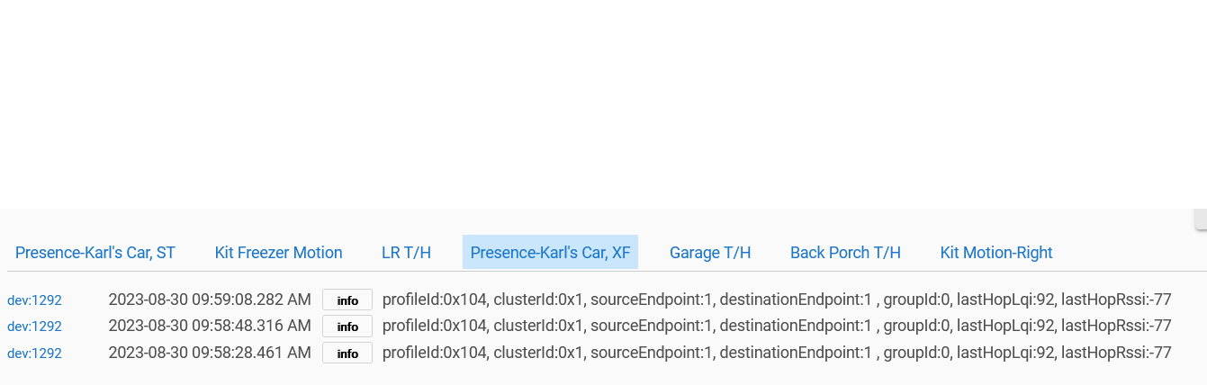This screenshot has width=1207, height=385.
Task: Click the 09:58:28.461 AM timestamp
Action: [210, 353]
